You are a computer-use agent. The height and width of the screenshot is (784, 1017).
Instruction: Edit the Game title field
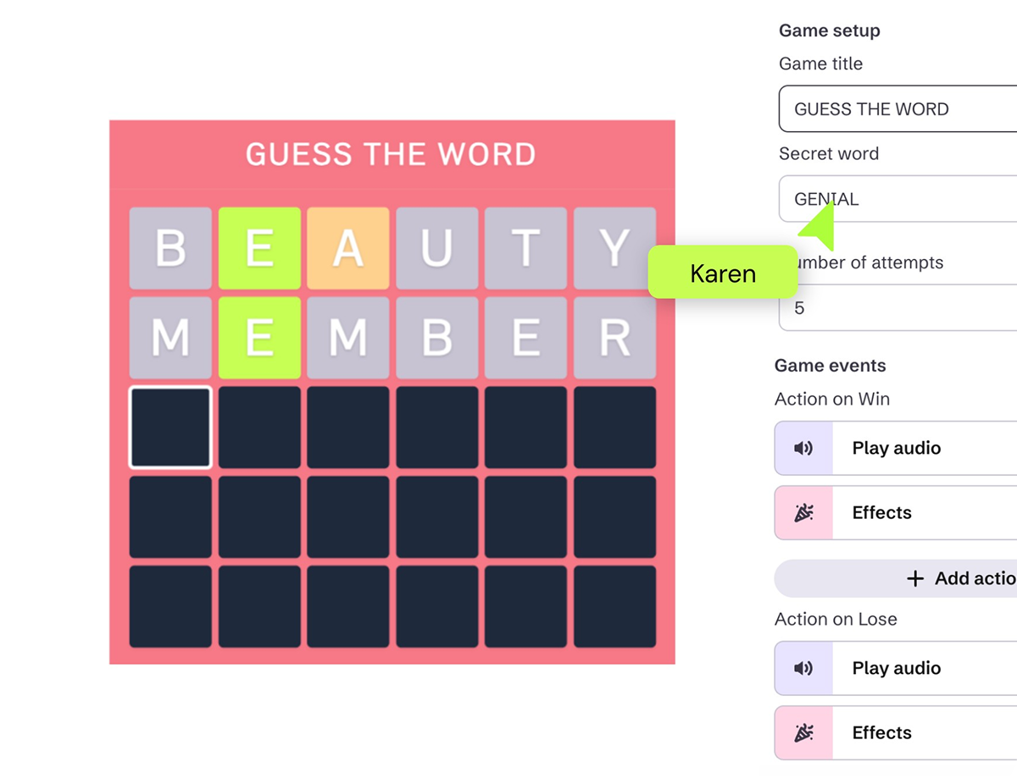(898, 109)
